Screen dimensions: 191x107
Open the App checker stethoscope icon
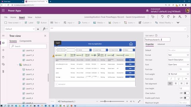[153, 17]
